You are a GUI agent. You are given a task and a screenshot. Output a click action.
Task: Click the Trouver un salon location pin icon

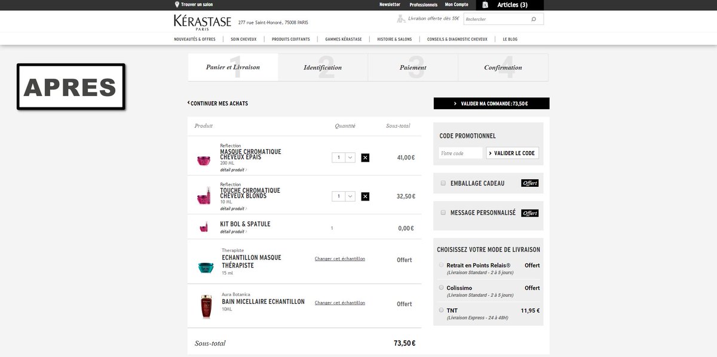(x=177, y=5)
